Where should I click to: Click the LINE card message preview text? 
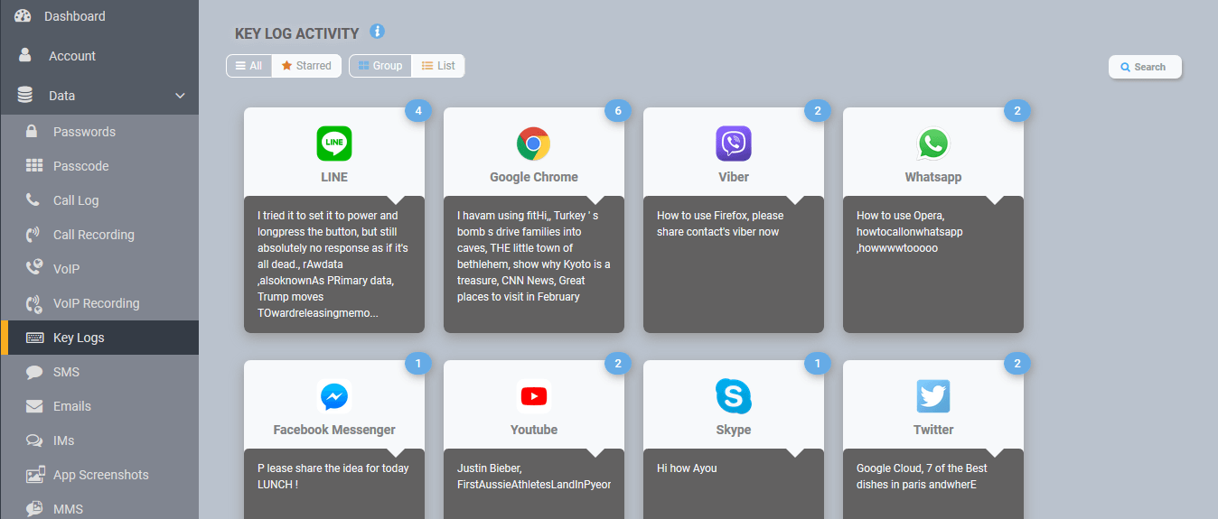click(x=333, y=264)
